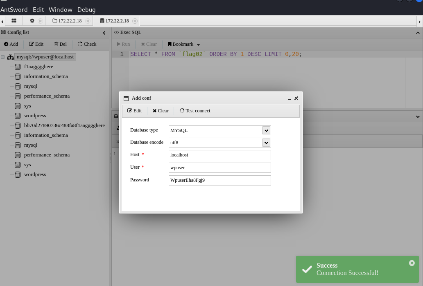
Task: Collapse the Config list panel
Action: (104, 33)
